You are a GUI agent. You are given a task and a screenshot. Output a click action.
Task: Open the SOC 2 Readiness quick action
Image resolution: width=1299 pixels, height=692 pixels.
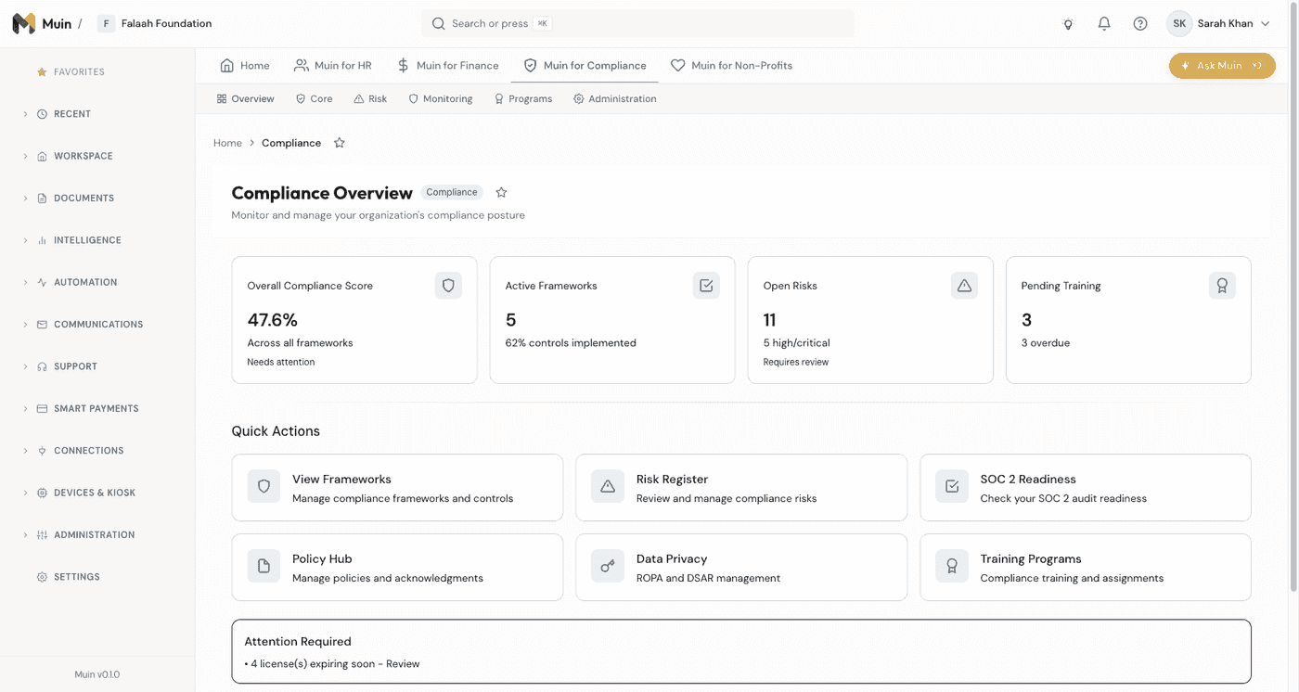click(x=1086, y=488)
